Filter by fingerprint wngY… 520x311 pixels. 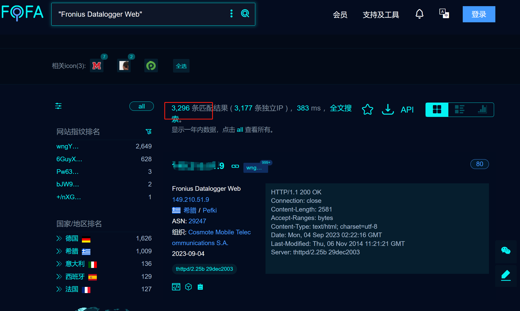coord(68,146)
